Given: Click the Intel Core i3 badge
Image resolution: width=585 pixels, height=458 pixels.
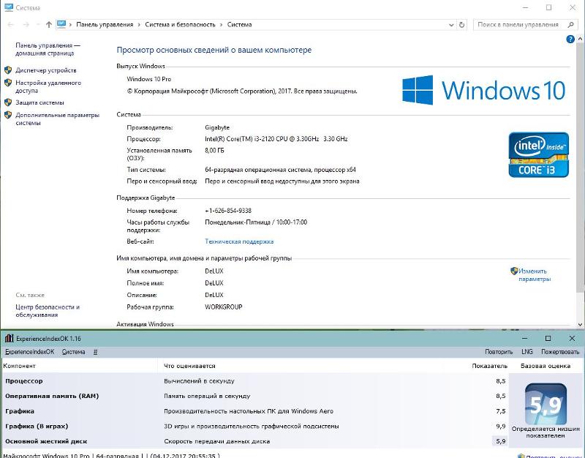Looking at the screenshot, I should coord(538,154).
